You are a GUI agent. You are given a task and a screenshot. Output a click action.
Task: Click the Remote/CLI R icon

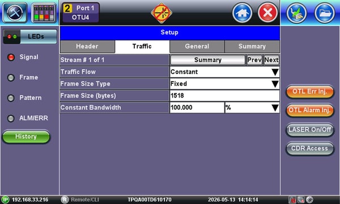(65, 199)
